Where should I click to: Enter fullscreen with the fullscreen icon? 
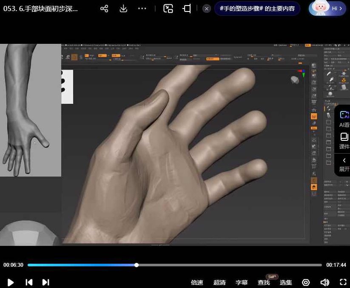pyautogui.click(x=343, y=282)
